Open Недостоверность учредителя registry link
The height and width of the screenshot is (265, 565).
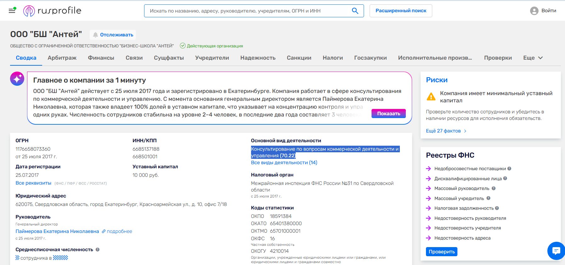pyautogui.click(x=467, y=228)
